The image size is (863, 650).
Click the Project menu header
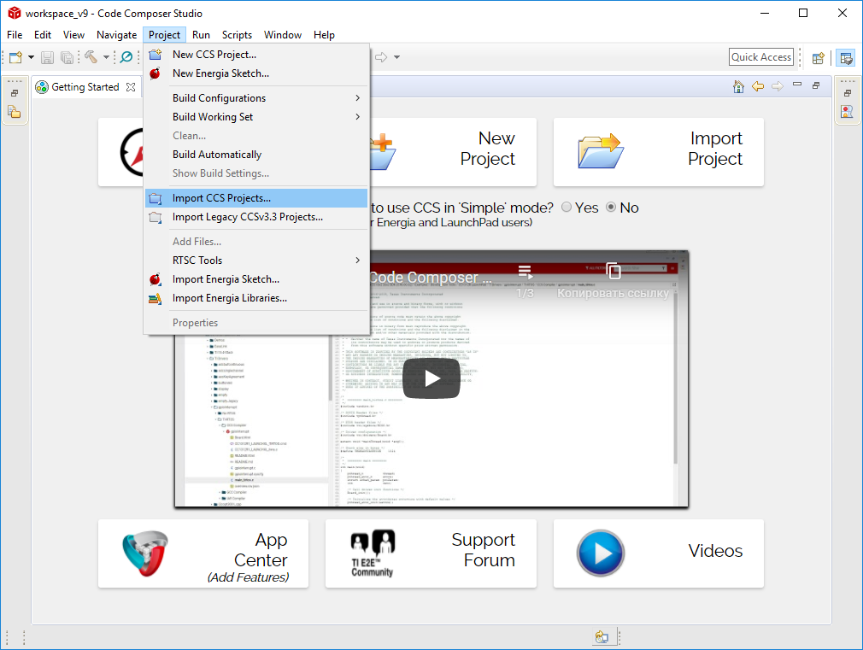164,35
